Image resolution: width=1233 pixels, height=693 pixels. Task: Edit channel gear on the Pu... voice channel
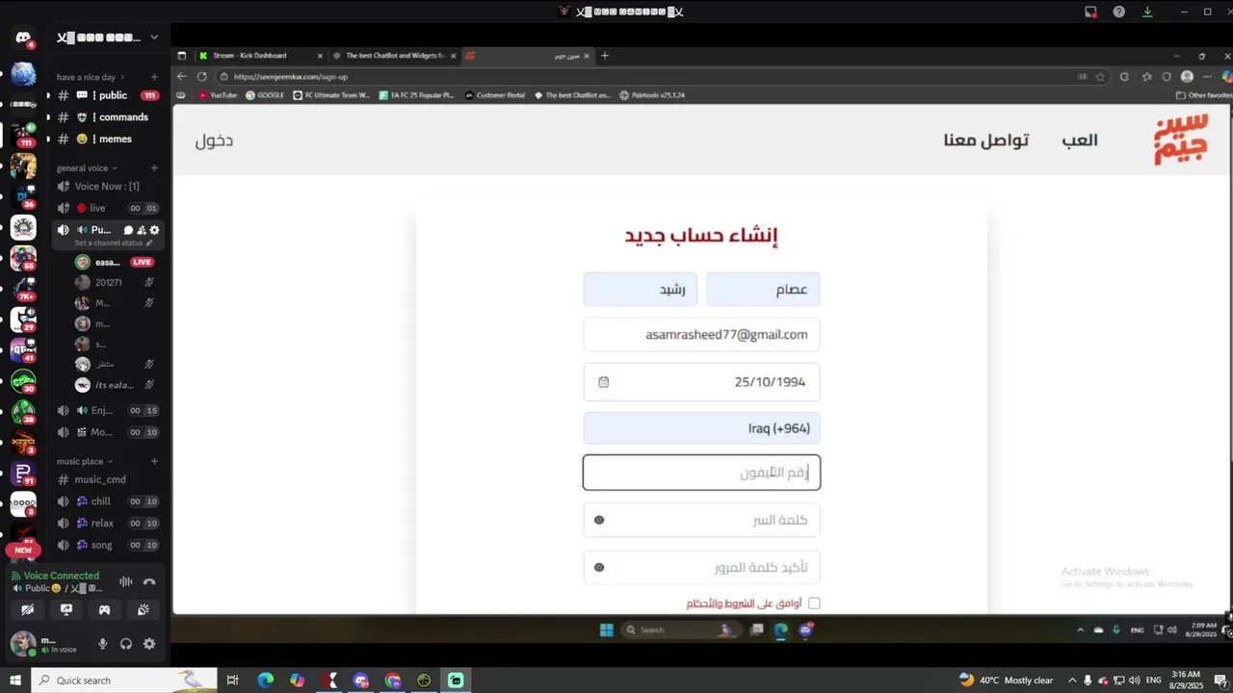coord(154,230)
